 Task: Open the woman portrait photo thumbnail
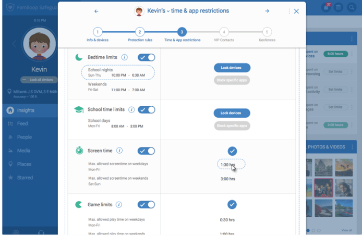tap(344, 188)
